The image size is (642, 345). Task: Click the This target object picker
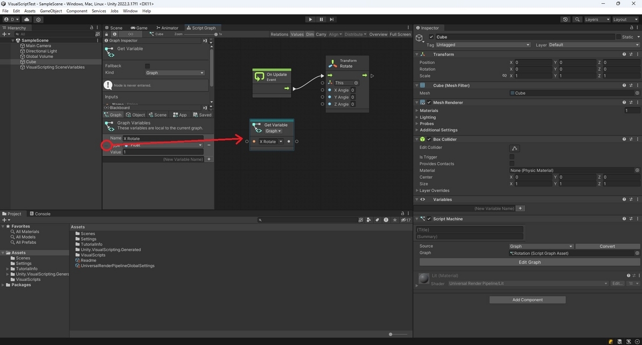(356, 83)
